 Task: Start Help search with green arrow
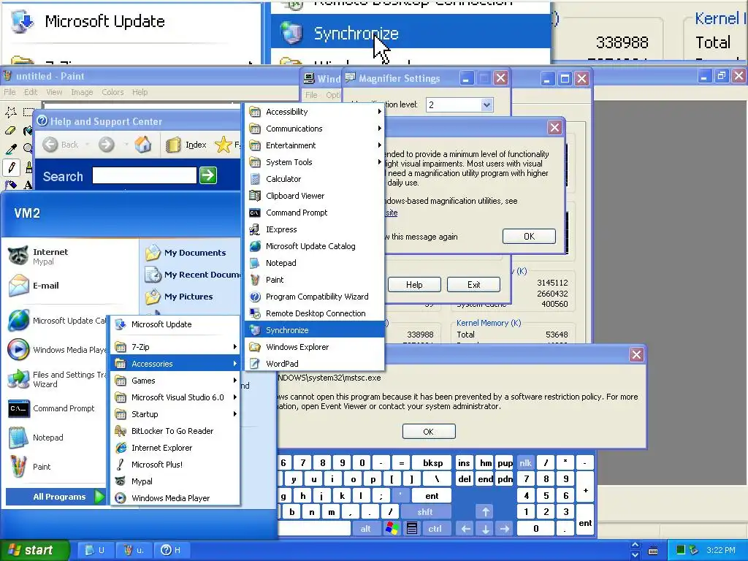208,175
